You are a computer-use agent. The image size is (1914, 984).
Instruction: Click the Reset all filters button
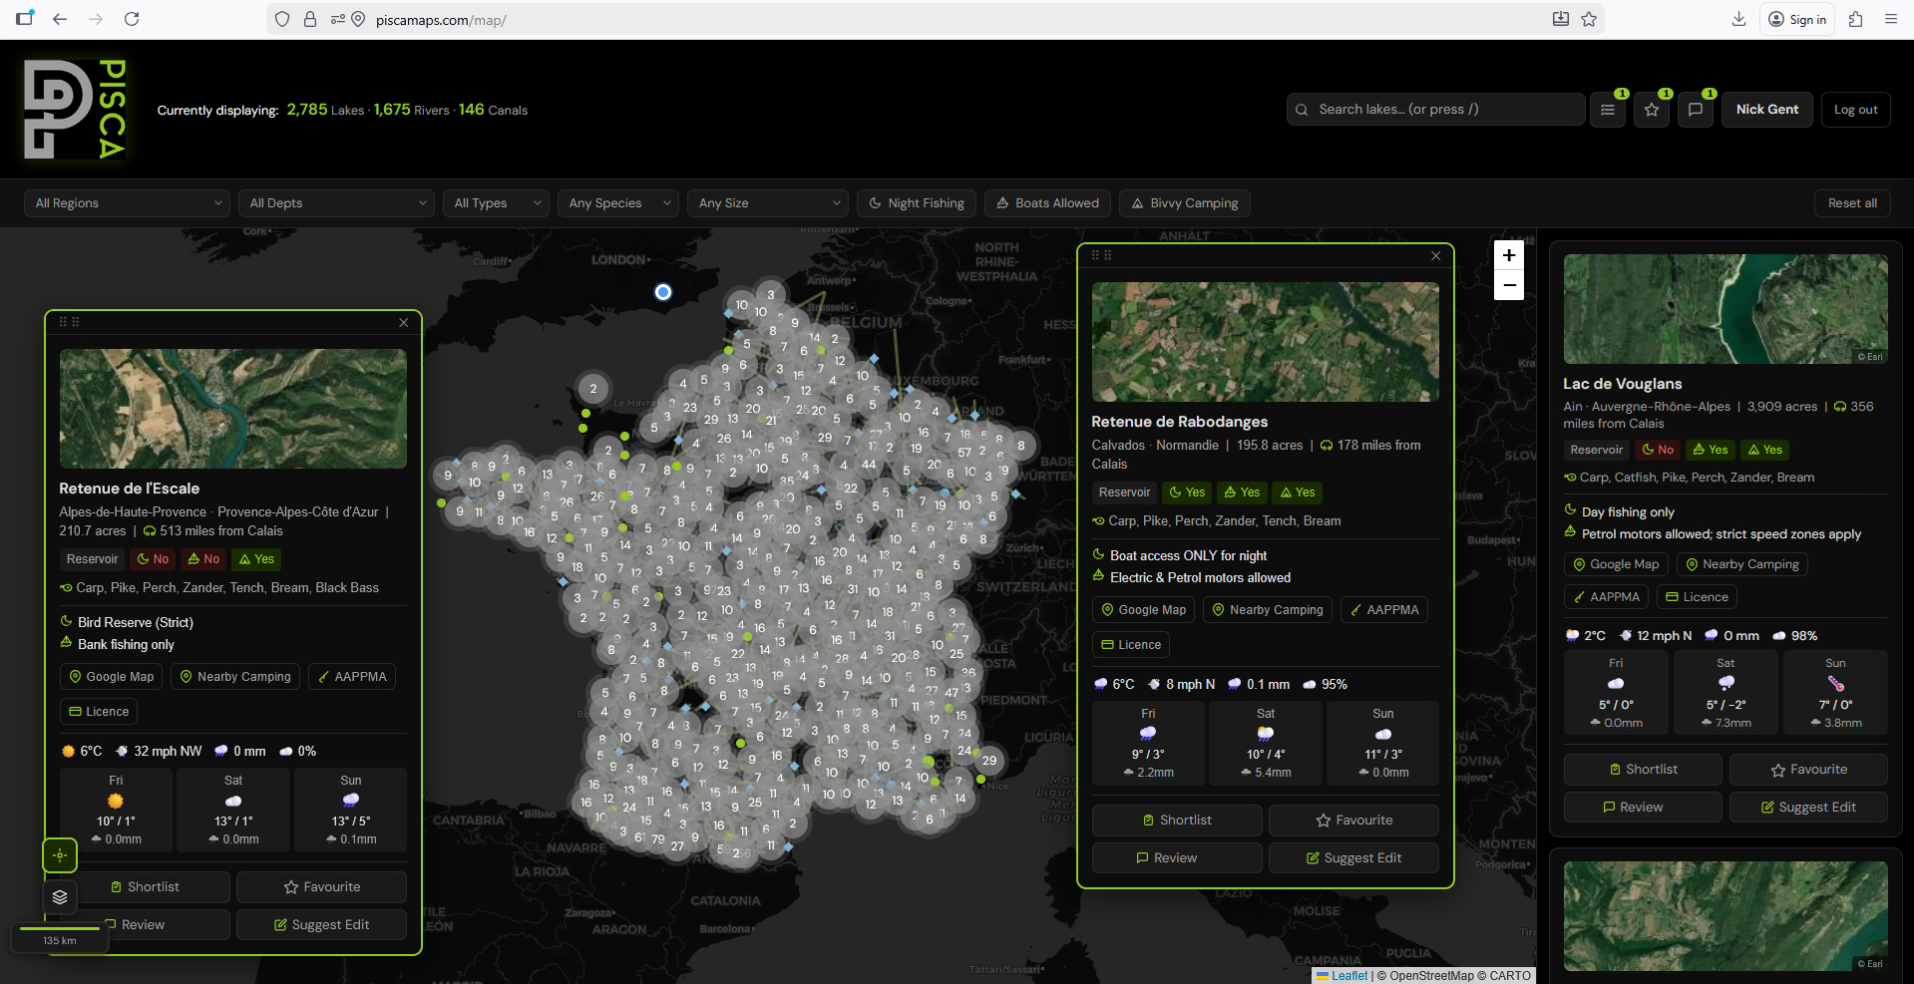[x=1851, y=202]
